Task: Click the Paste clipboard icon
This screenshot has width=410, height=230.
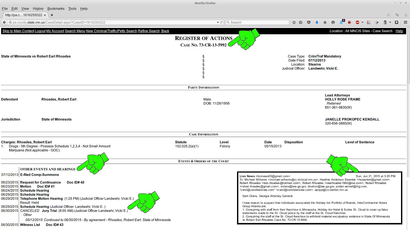Action: tap(406, 15)
